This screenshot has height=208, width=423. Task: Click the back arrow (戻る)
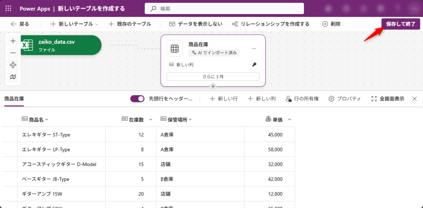tap(20, 24)
